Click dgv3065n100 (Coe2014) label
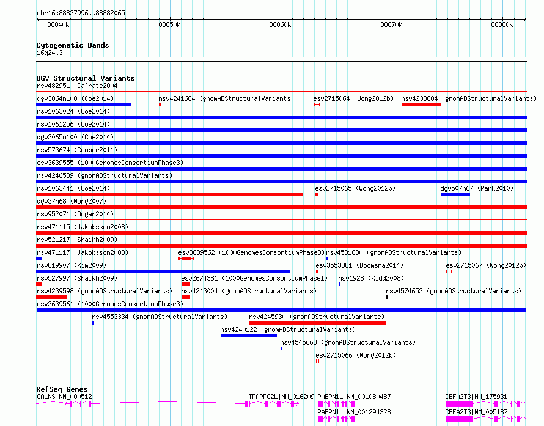 pos(75,137)
